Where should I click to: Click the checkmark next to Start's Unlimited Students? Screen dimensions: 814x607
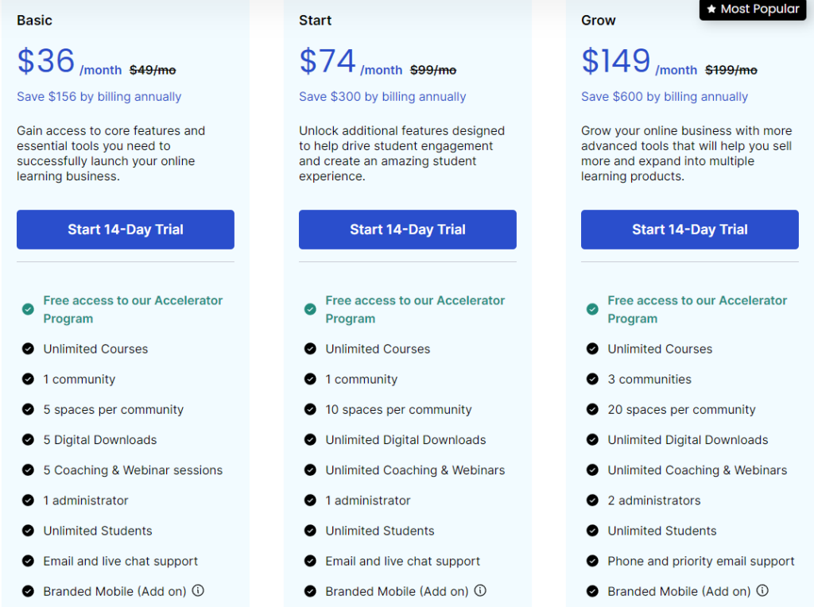pyautogui.click(x=310, y=531)
